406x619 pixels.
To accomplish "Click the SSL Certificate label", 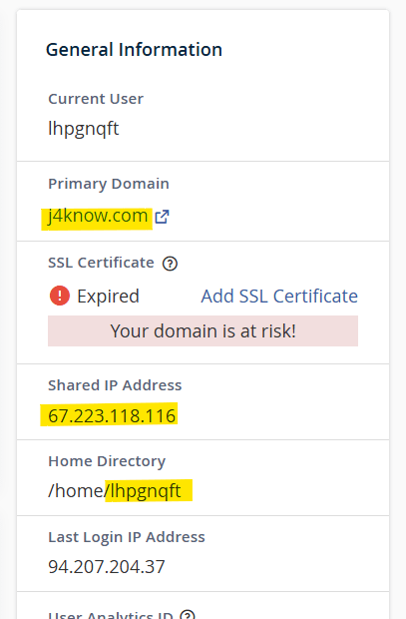I will click(x=101, y=263).
